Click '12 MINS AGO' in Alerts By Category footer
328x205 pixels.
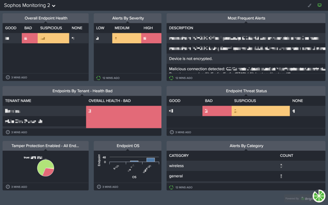184,188
